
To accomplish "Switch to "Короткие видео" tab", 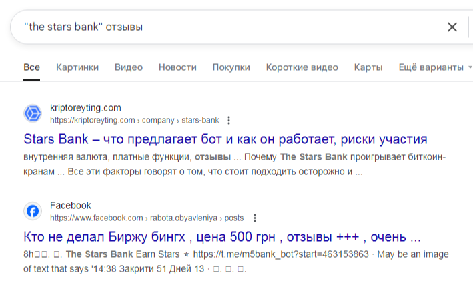I will pyautogui.click(x=302, y=67).
